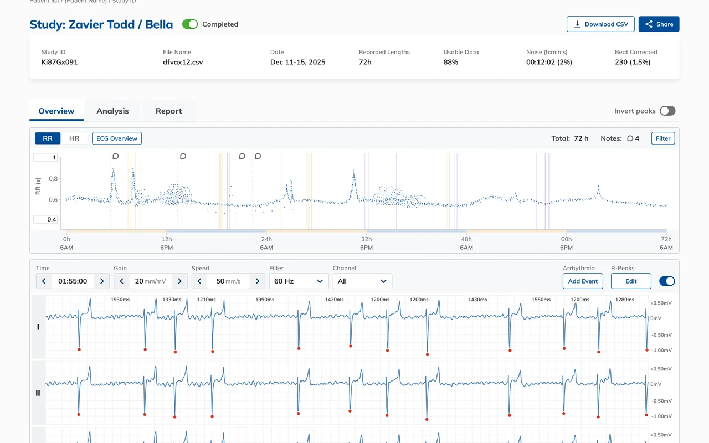This screenshot has width=709, height=443.
Task: Increase Gain with right arrow
Action: 179,281
